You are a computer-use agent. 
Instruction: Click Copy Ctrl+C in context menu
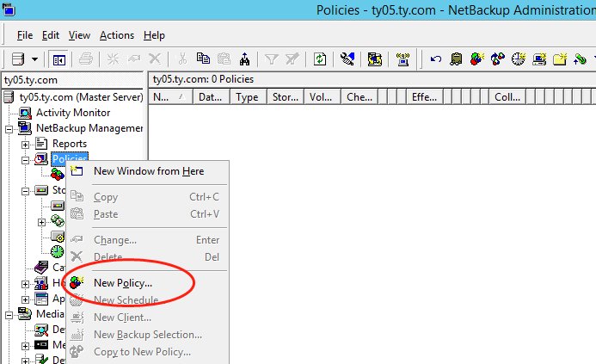click(148, 197)
